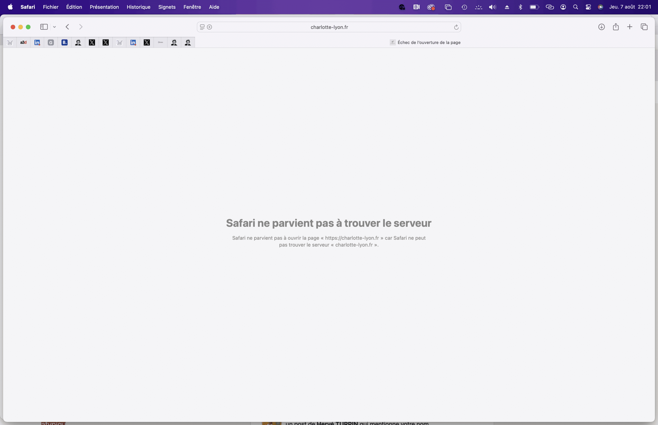Switch to the a3d pinned tab
658x425 pixels.
pyautogui.click(x=23, y=42)
